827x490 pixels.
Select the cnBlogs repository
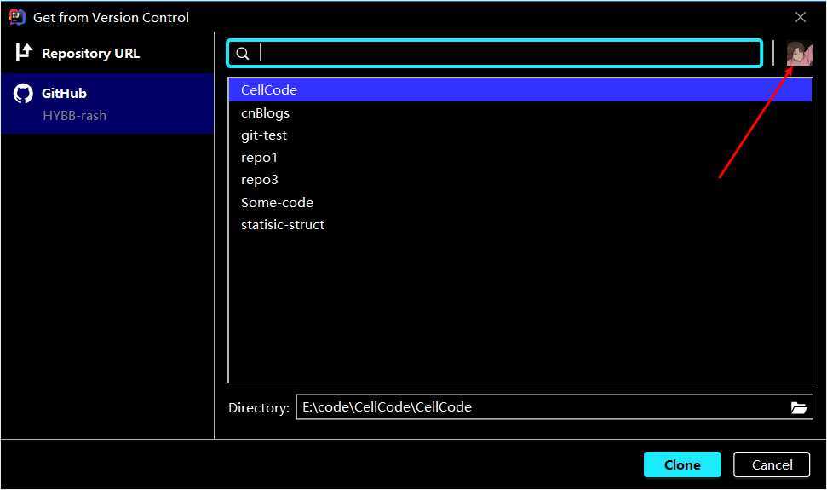pos(520,112)
